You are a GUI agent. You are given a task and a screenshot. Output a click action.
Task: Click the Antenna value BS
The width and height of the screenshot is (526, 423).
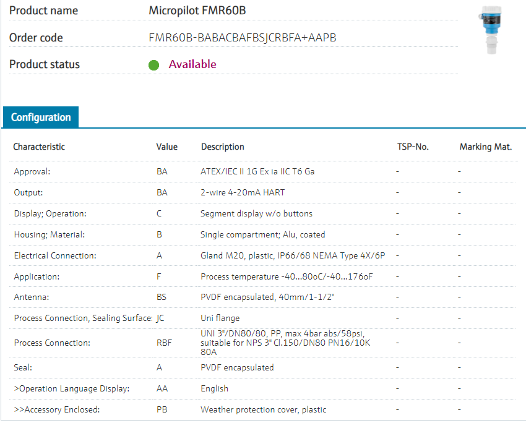(162, 297)
